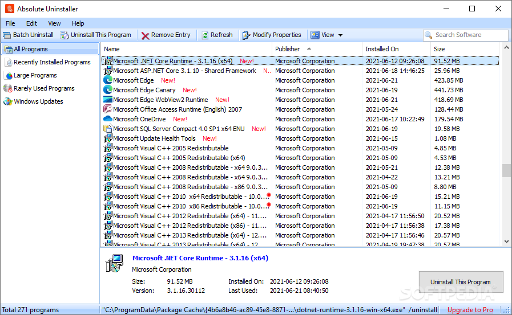The image size is (512, 315).
Task: Click the Batch Uninstall toolbar label
Action: (33, 35)
